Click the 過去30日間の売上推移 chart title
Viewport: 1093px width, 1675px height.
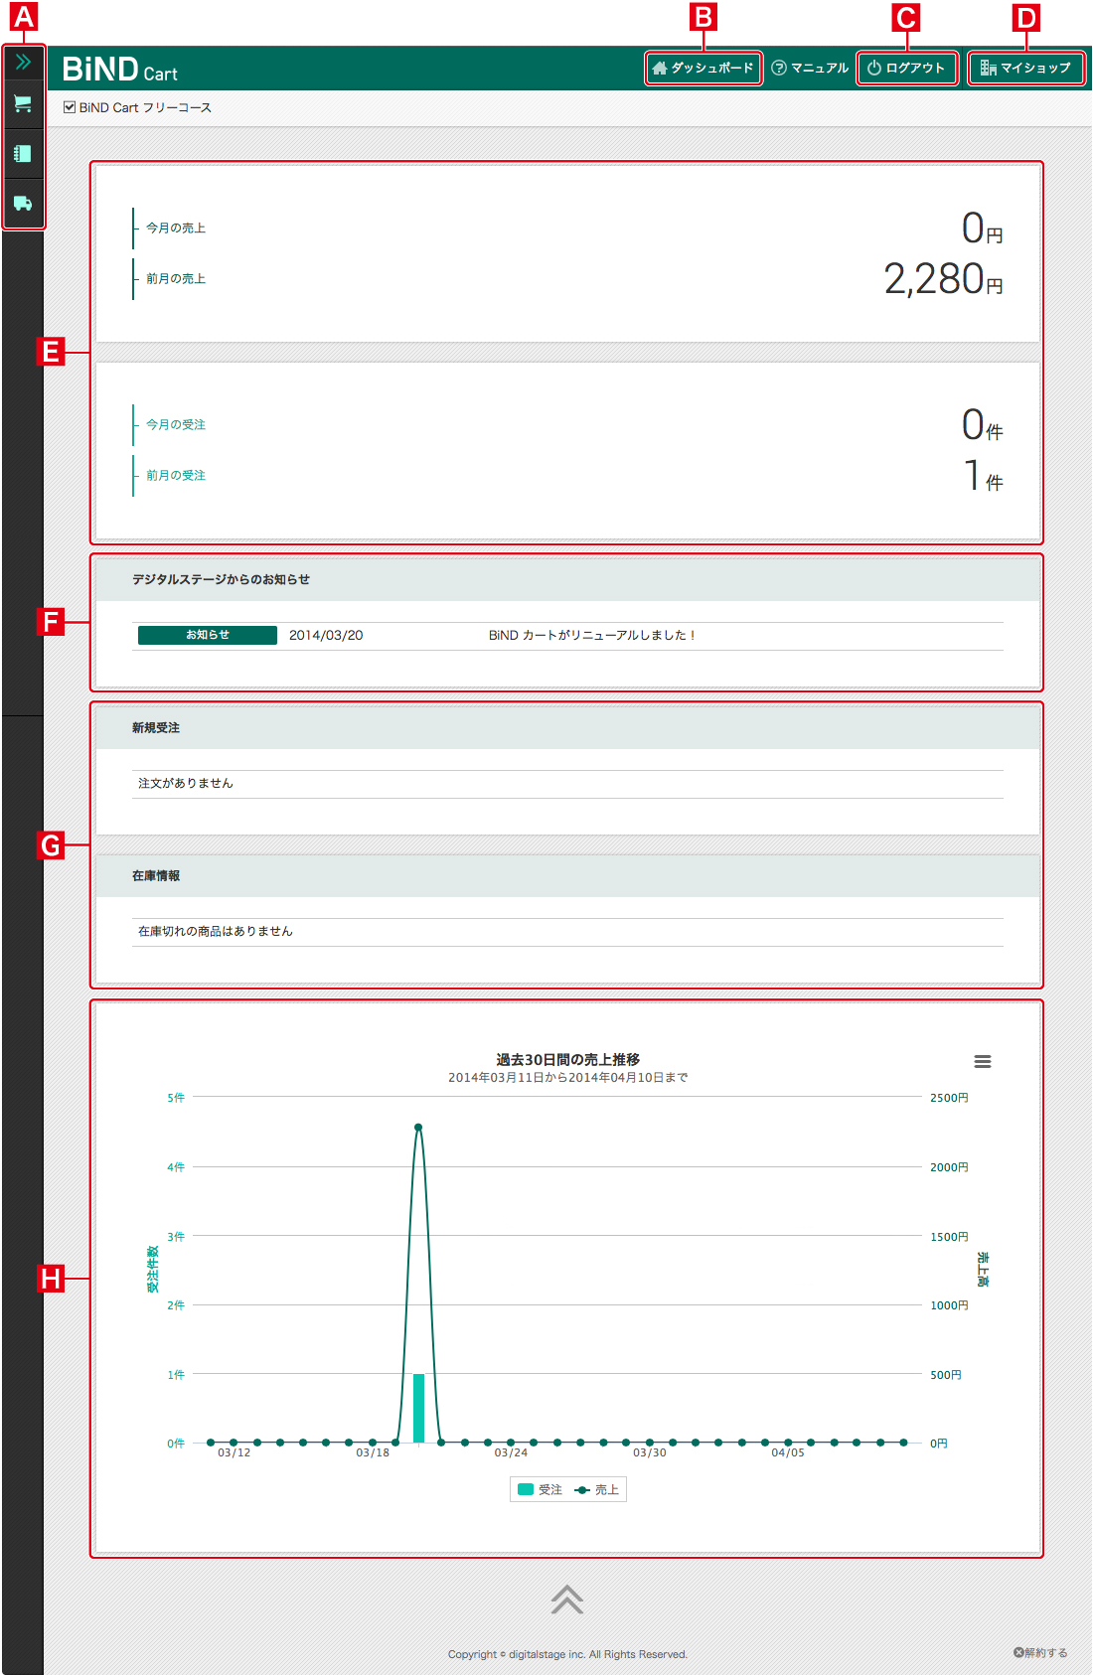point(567,1059)
